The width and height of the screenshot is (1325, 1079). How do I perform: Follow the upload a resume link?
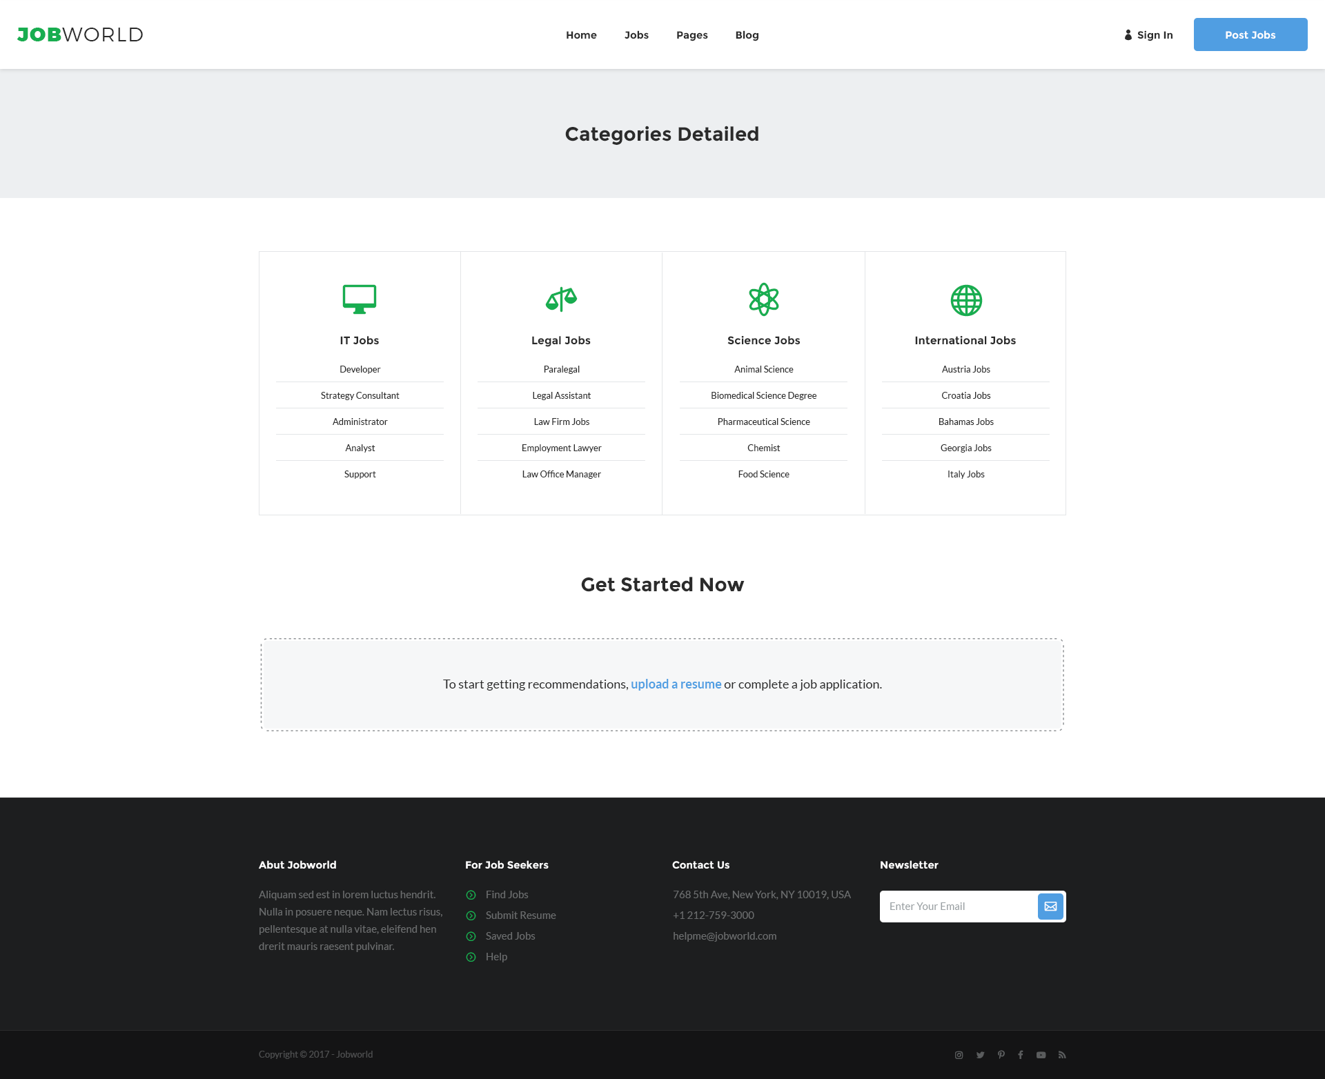(x=676, y=684)
